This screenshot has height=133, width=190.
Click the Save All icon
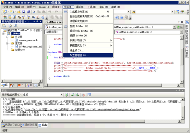[x=28, y=12]
